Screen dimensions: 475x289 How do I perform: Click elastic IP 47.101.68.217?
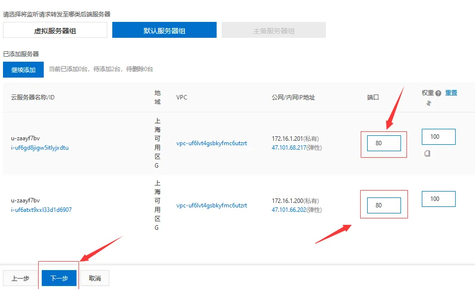289,148
